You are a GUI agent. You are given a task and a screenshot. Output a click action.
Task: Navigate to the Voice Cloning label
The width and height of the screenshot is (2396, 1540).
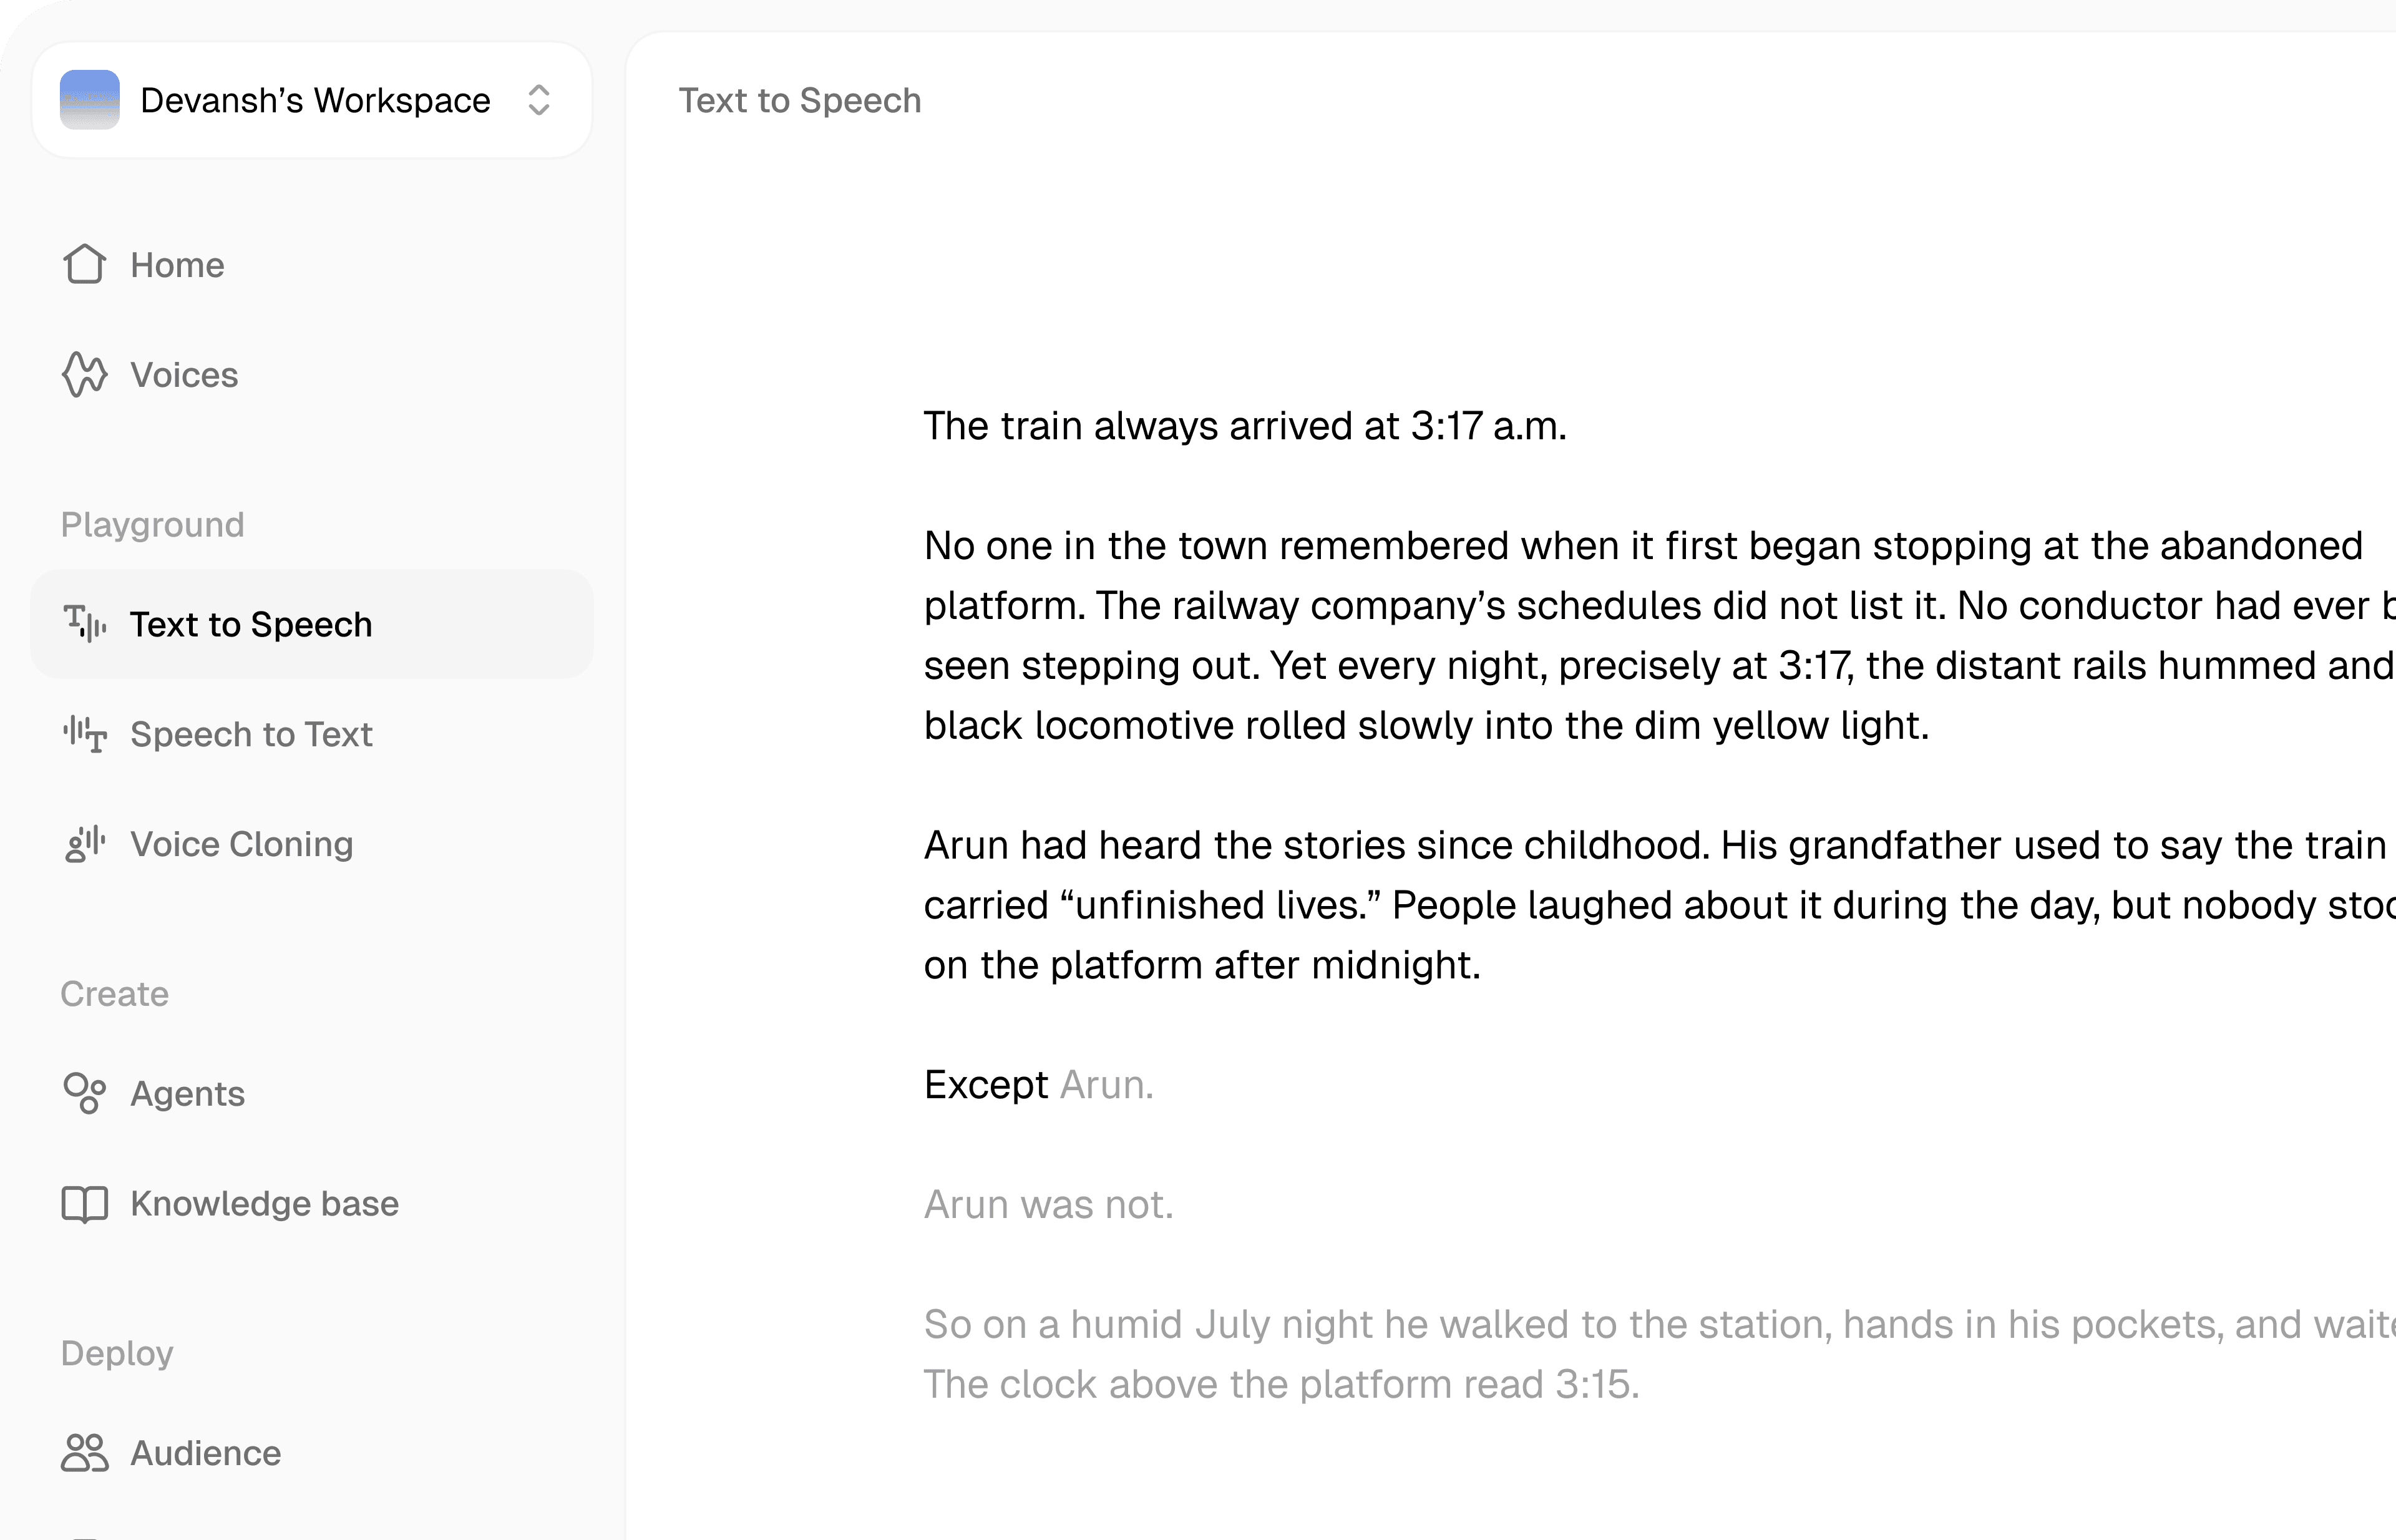[x=242, y=844]
